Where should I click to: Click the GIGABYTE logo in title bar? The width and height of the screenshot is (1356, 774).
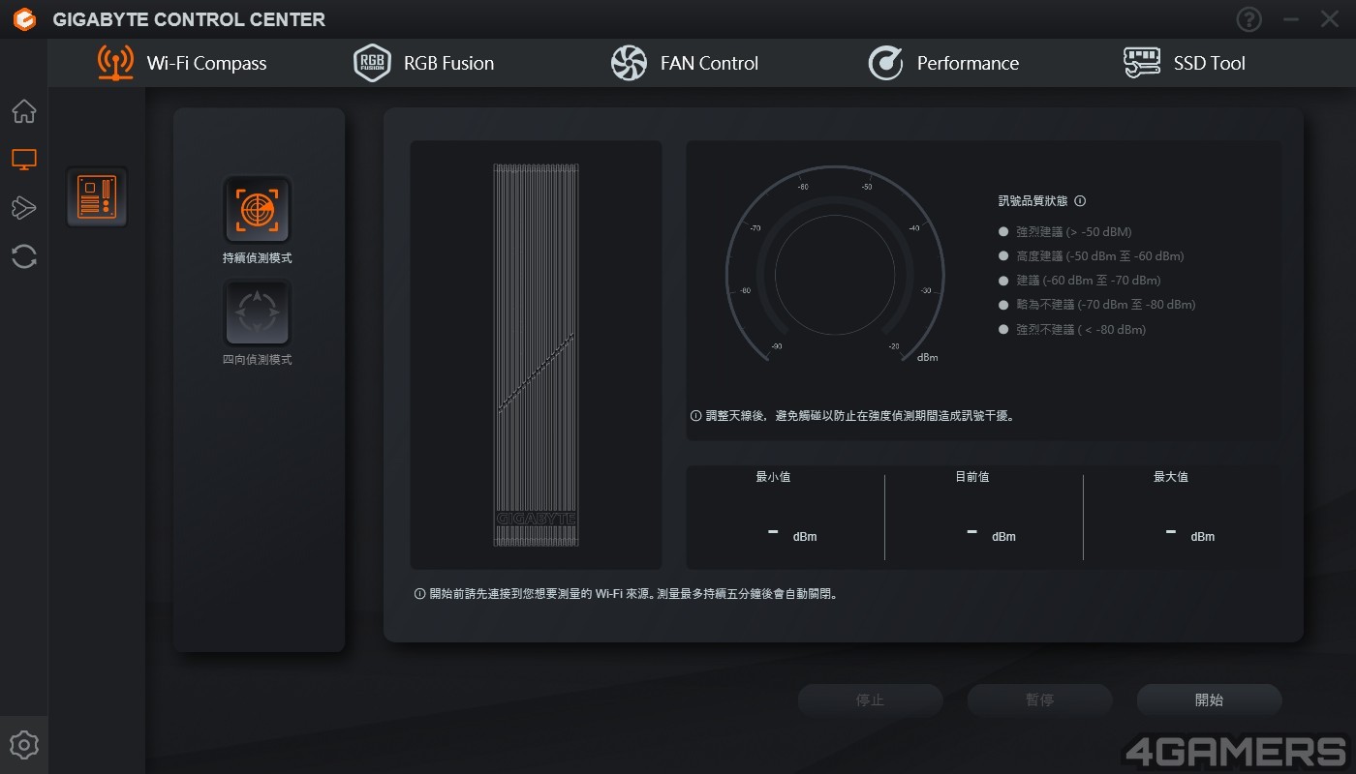tap(24, 19)
